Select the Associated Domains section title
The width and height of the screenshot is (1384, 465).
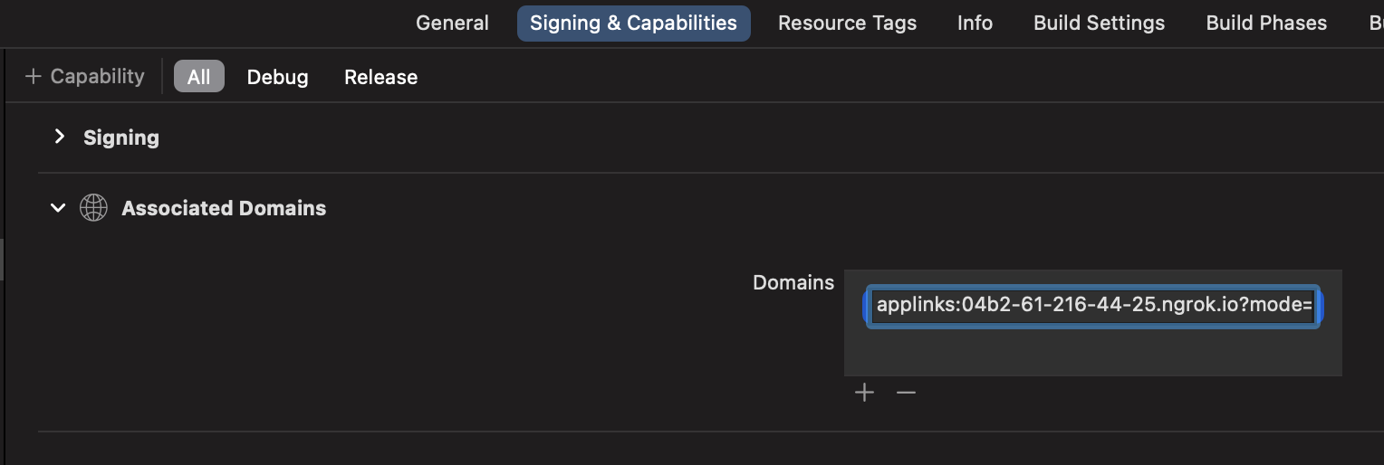(x=224, y=208)
